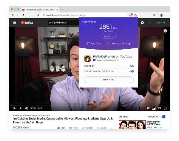Click the Send a Tip button
Viewport: 179px width, 141px height.
click(109, 80)
